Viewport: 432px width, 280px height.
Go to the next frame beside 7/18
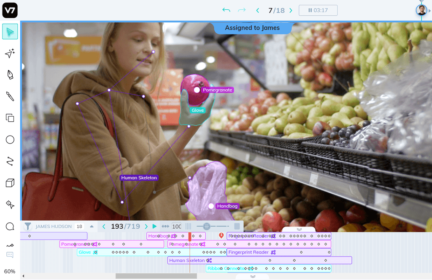(291, 10)
